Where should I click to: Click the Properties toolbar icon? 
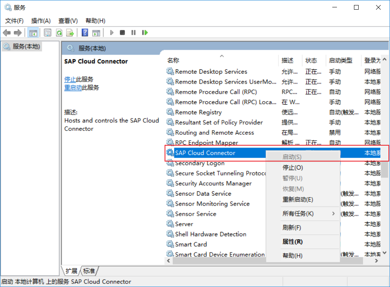coord(48,33)
